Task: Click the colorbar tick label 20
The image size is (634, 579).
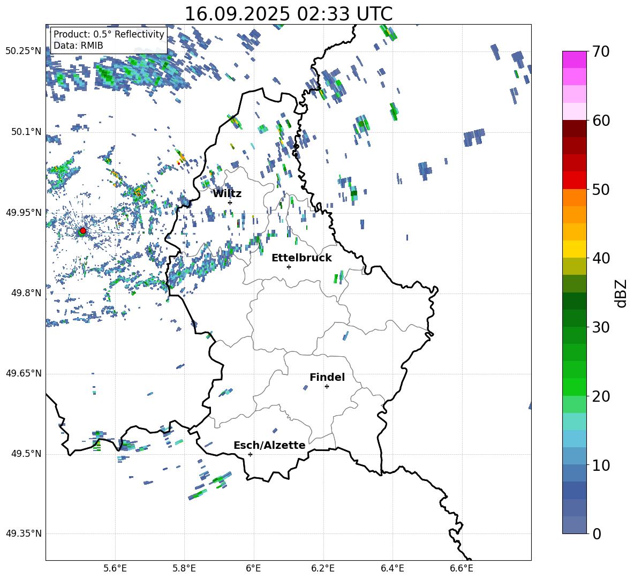Action: pos(601,396)
